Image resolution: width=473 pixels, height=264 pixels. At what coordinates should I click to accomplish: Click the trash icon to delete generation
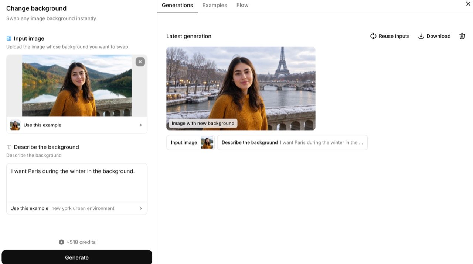pos(462,36)
